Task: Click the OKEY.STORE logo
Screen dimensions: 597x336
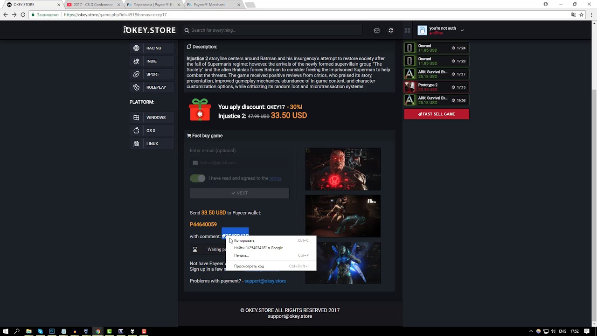Action: click(150, 30)
